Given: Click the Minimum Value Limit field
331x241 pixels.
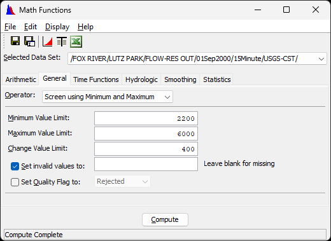Looking at the screenshot, I should coord(146,118).
